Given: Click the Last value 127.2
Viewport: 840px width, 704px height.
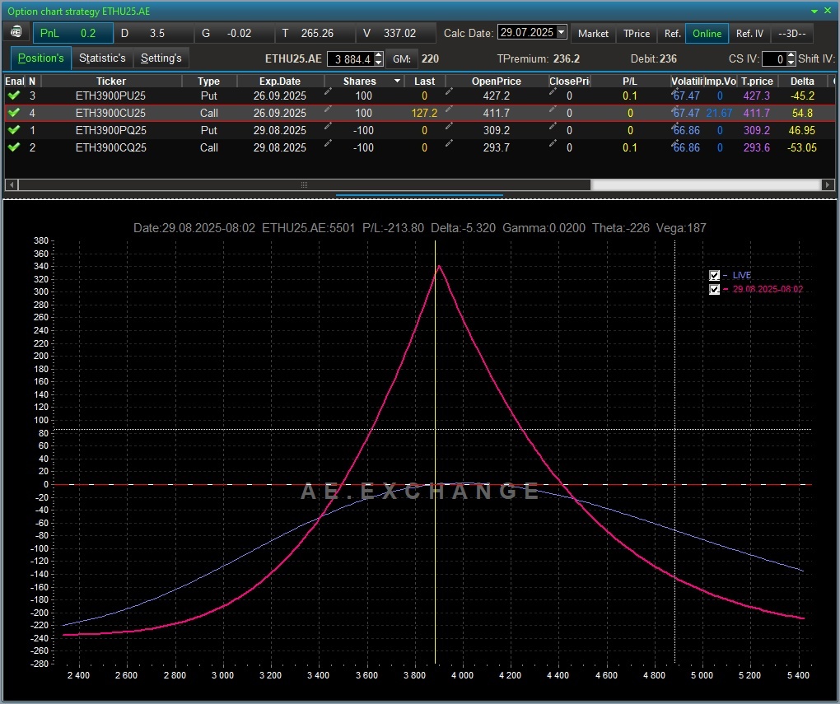Looking at the screenshot, I should point(424,113).
